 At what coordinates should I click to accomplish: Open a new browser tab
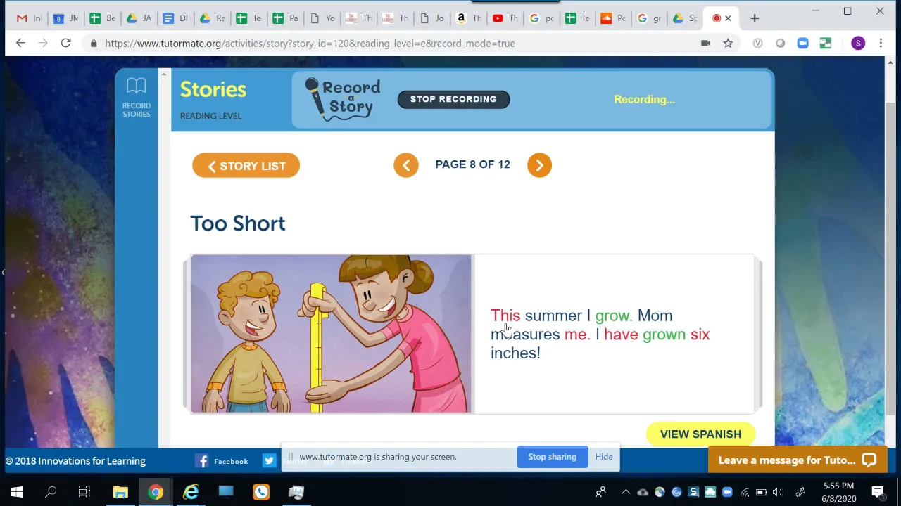[x=755, y=18]
